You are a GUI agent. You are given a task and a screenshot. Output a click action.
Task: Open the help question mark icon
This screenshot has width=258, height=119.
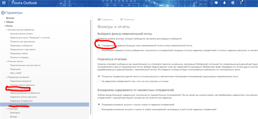point(241,3)
